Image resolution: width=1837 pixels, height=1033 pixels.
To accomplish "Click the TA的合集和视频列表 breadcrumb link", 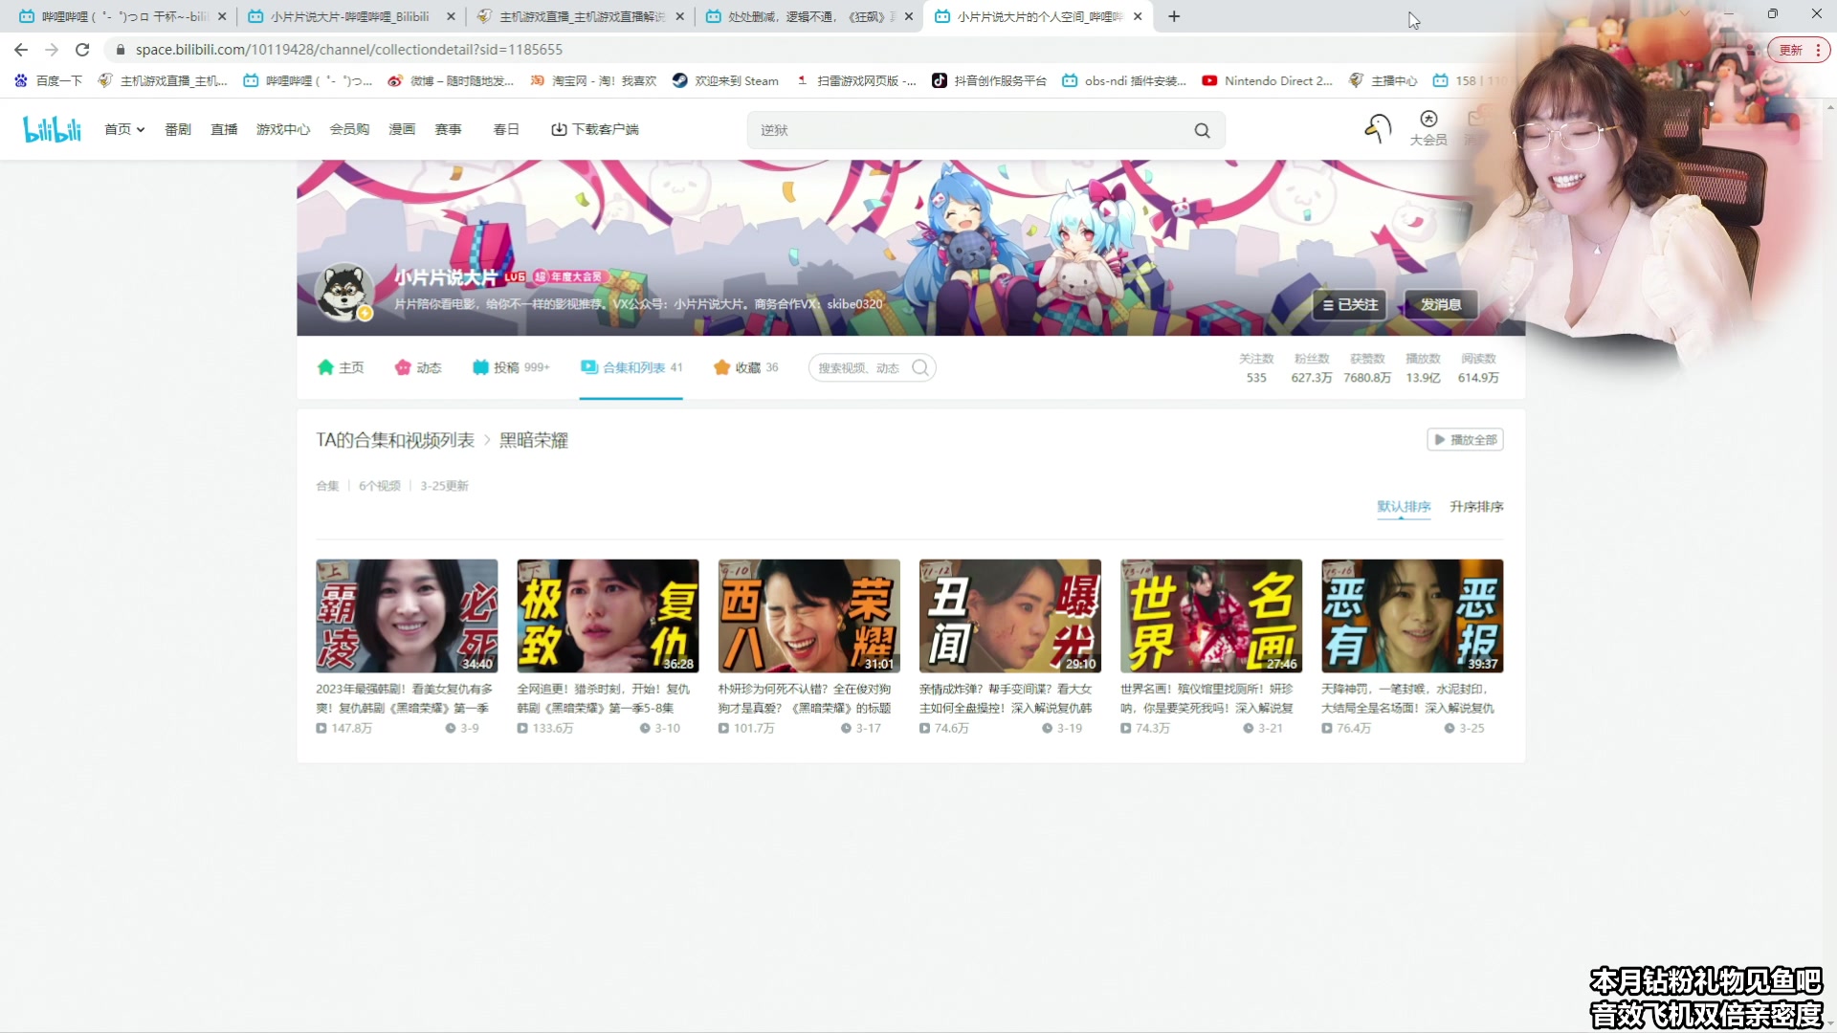I will click(395, 440).
